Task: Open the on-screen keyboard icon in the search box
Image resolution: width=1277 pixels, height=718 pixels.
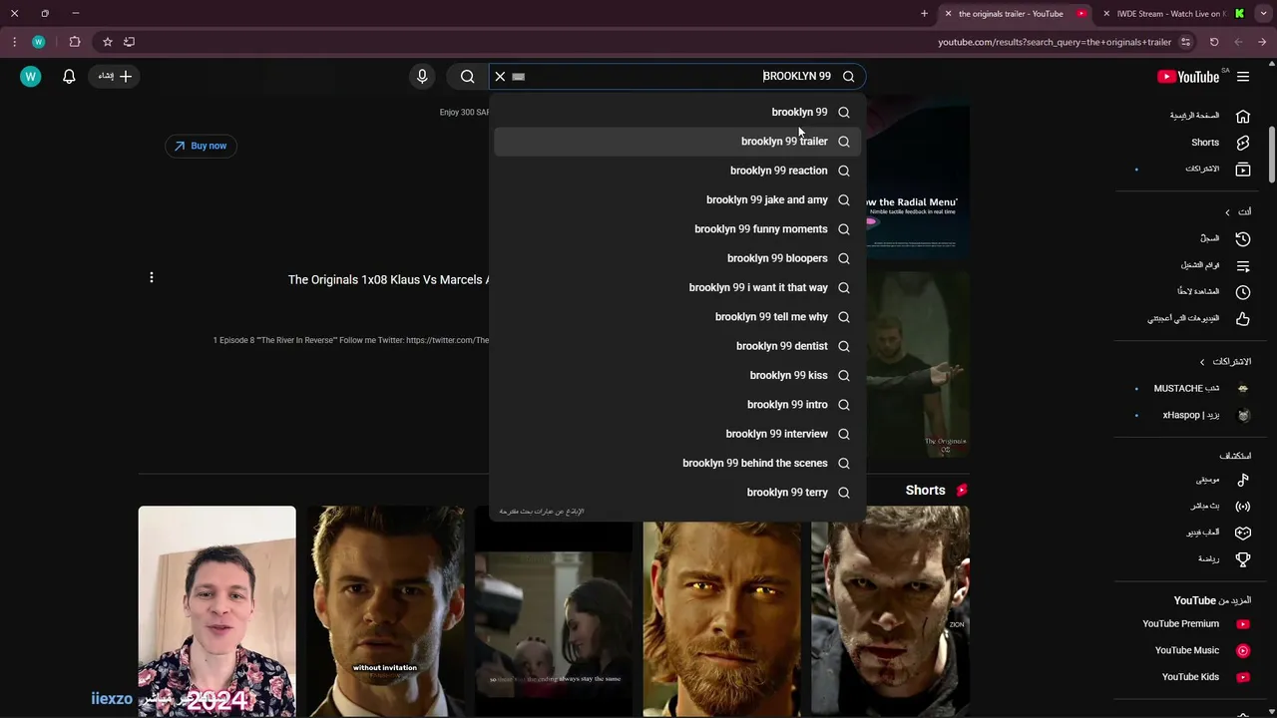Action: coord(519,77)
